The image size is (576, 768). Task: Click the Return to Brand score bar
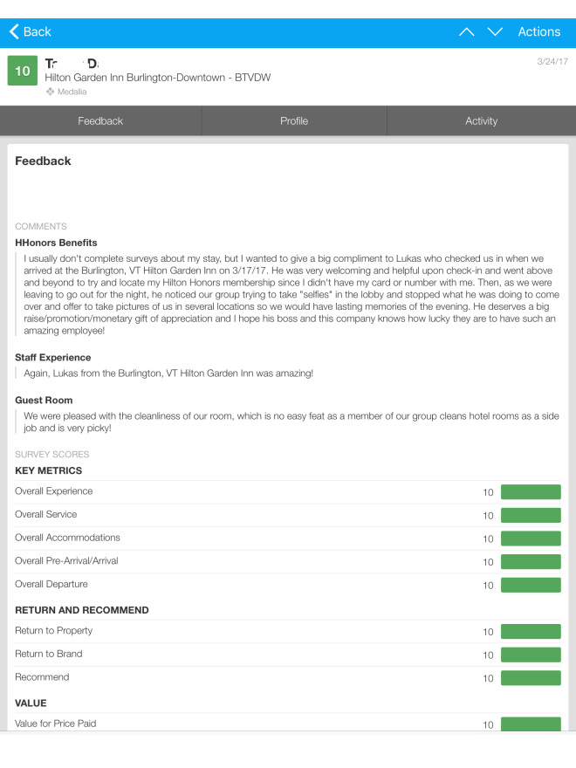click(x=531, y=655)
